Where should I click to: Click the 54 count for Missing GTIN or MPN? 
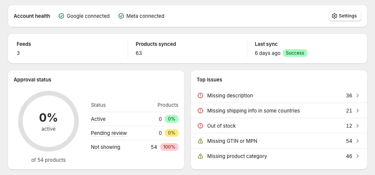pos(349,141)
